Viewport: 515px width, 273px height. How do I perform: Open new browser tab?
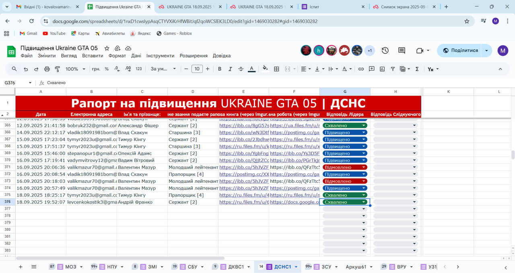[446, 7]
